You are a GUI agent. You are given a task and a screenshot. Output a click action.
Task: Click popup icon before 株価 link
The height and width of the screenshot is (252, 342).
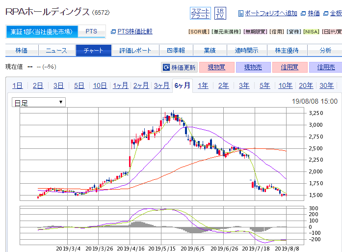tap(303, 14)
